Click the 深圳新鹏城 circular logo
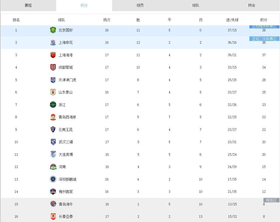Viewport: 280px width, 222px height. click(53, 179)
